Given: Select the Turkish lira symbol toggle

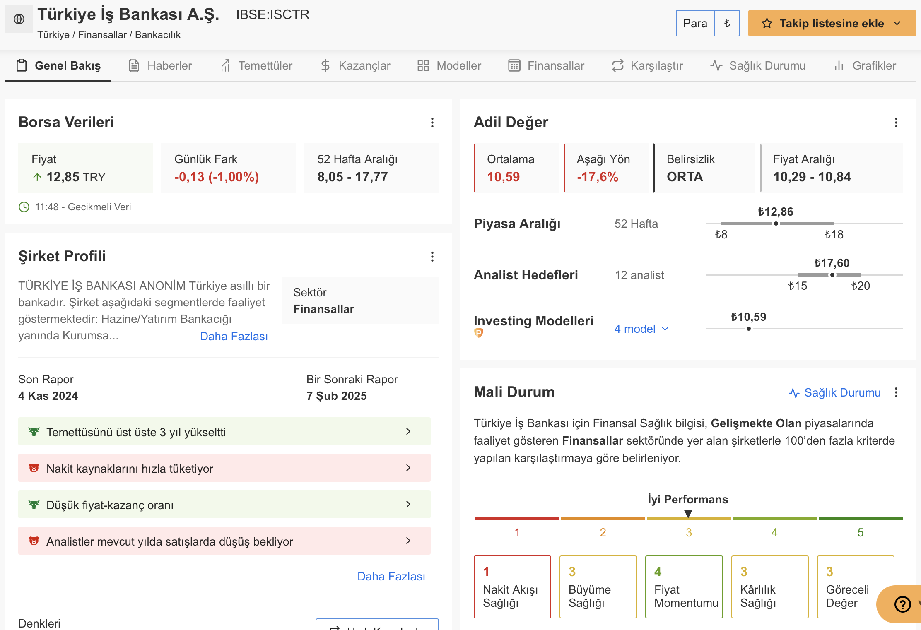Looking at the screenshot, I should [727, 24].
